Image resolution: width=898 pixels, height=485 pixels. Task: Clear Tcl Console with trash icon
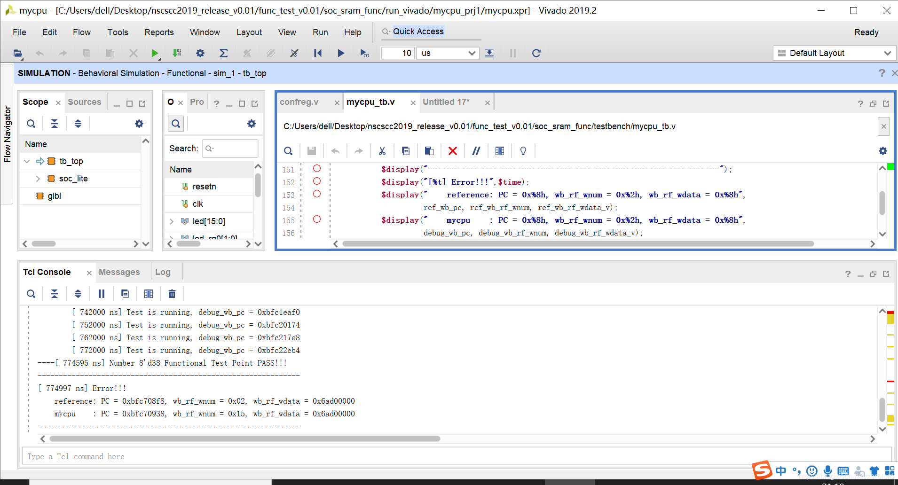(x=172, y=294)
